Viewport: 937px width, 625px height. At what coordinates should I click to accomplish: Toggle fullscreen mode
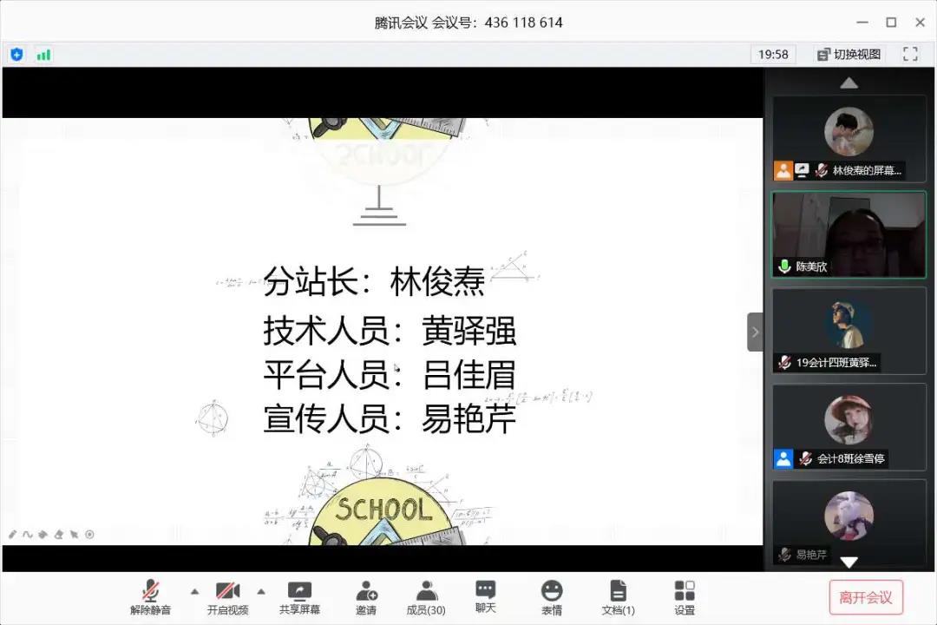[909, 54]
